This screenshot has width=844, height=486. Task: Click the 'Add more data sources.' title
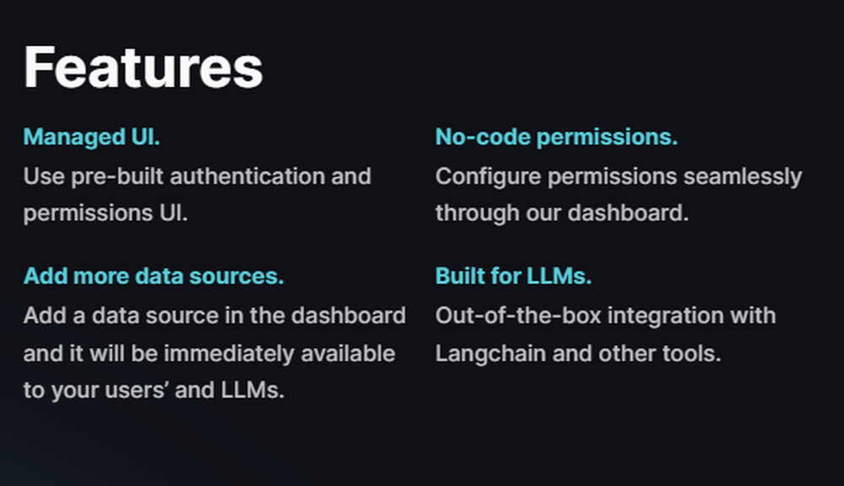coord(154,276)
